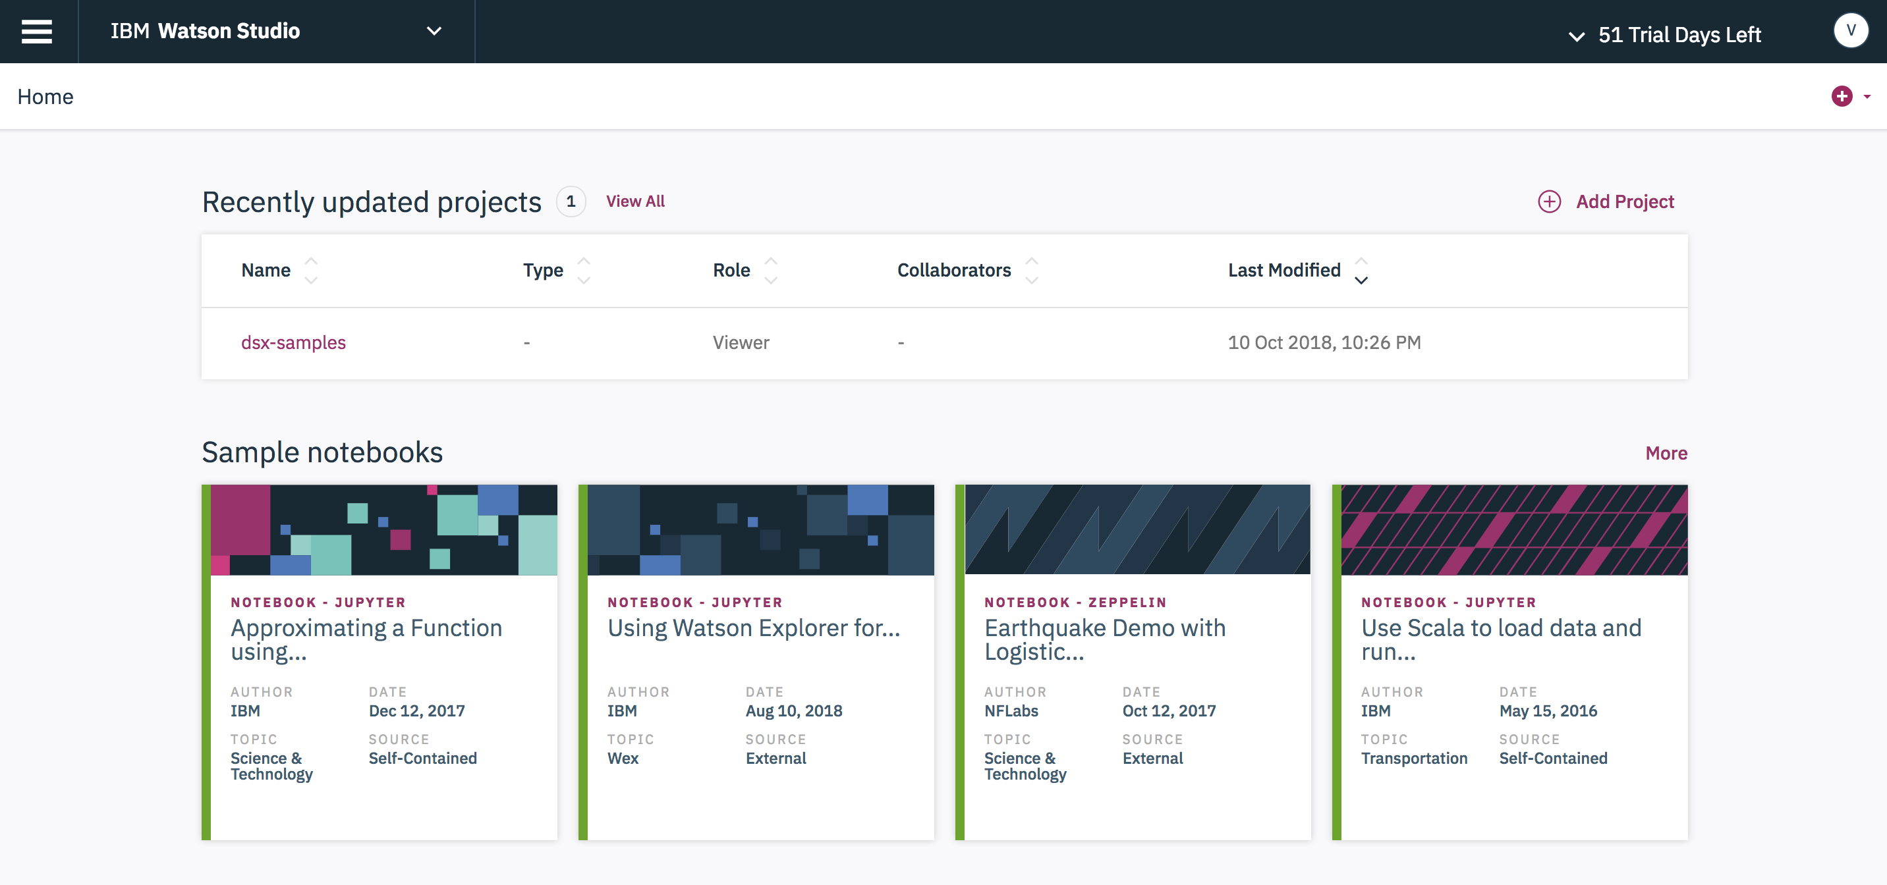
Task: Open the small arrow next to create icon
Action: (1867, 97)
